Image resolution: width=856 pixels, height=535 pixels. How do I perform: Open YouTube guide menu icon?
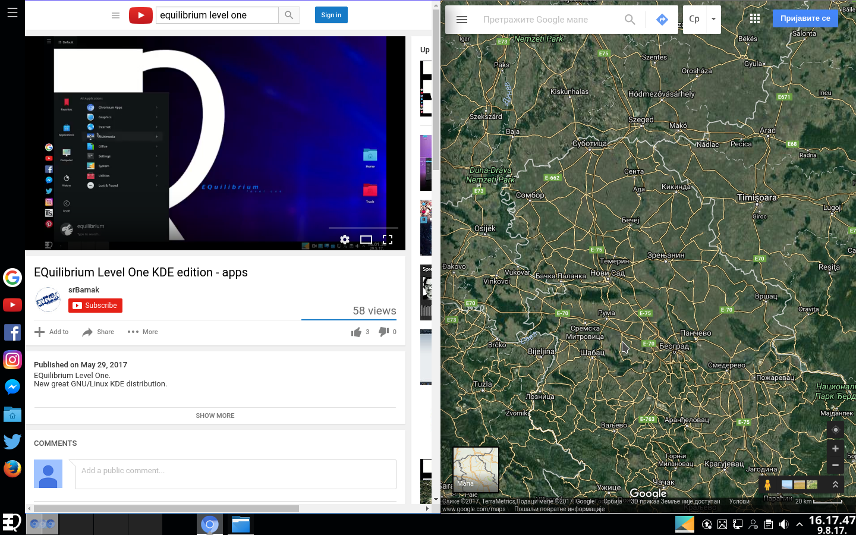(115, 15)
